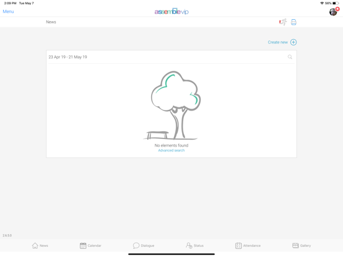Click the magnifier search icon
This screenshot has width=343, height=257.
coord(290,57)
